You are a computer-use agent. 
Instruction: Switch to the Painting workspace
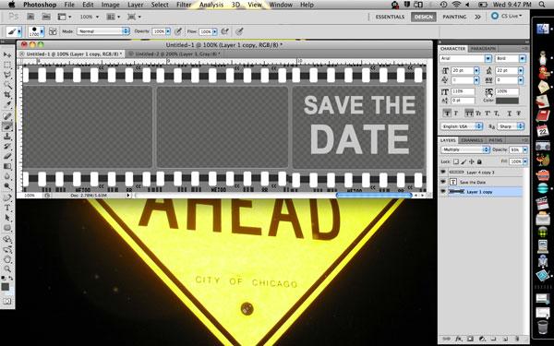pos(454,17)
